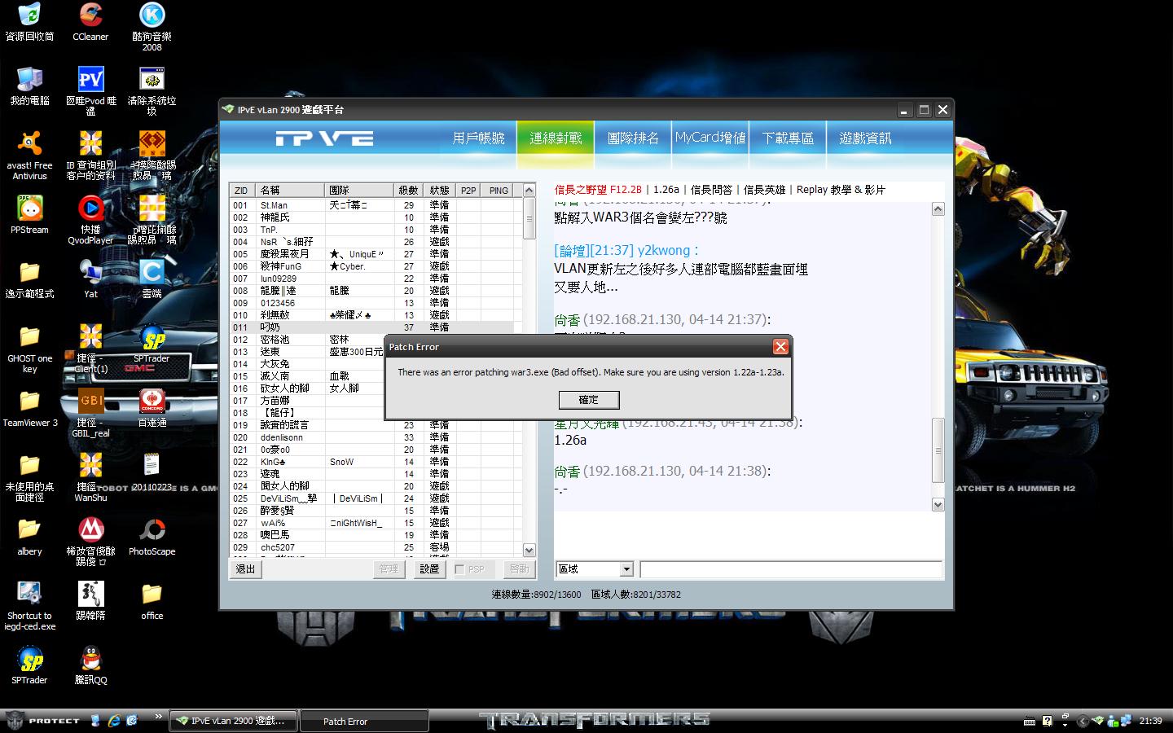Toggle the PSP checkbox
Image resolution: width=1173 pixels, height=733 pixels.
tap(460, 569)
